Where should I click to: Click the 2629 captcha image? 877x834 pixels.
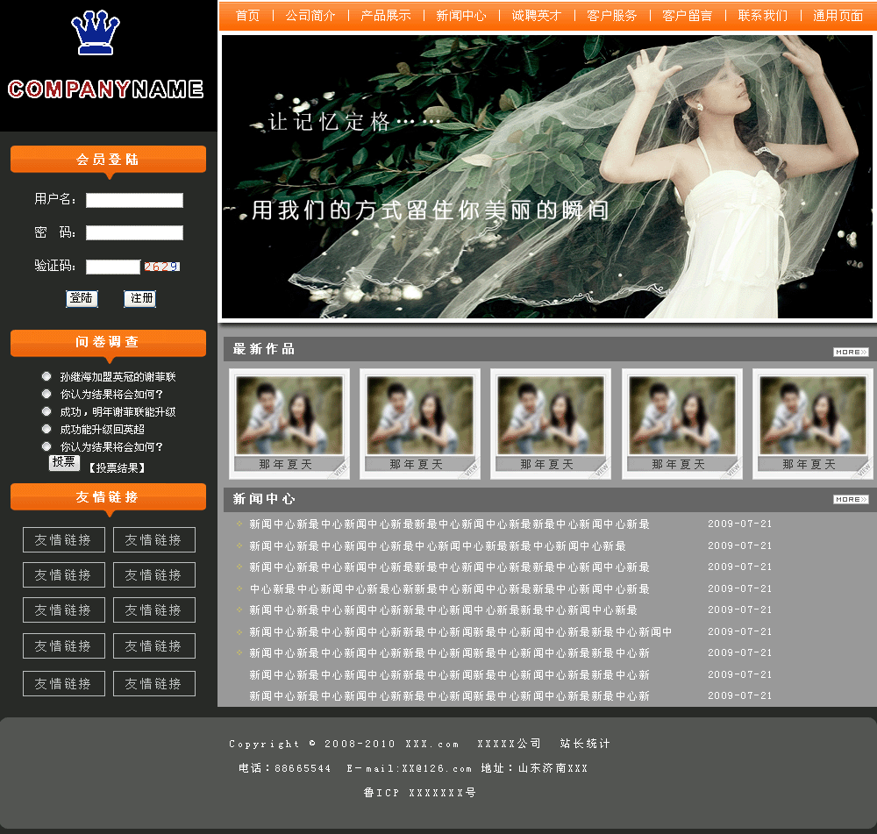(x=162, y=267)
